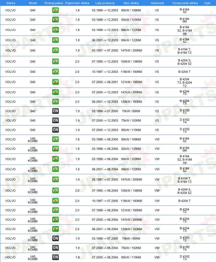Click petrol icon in V40 KOMBI B 4204 T5 row

pos(55,220)
